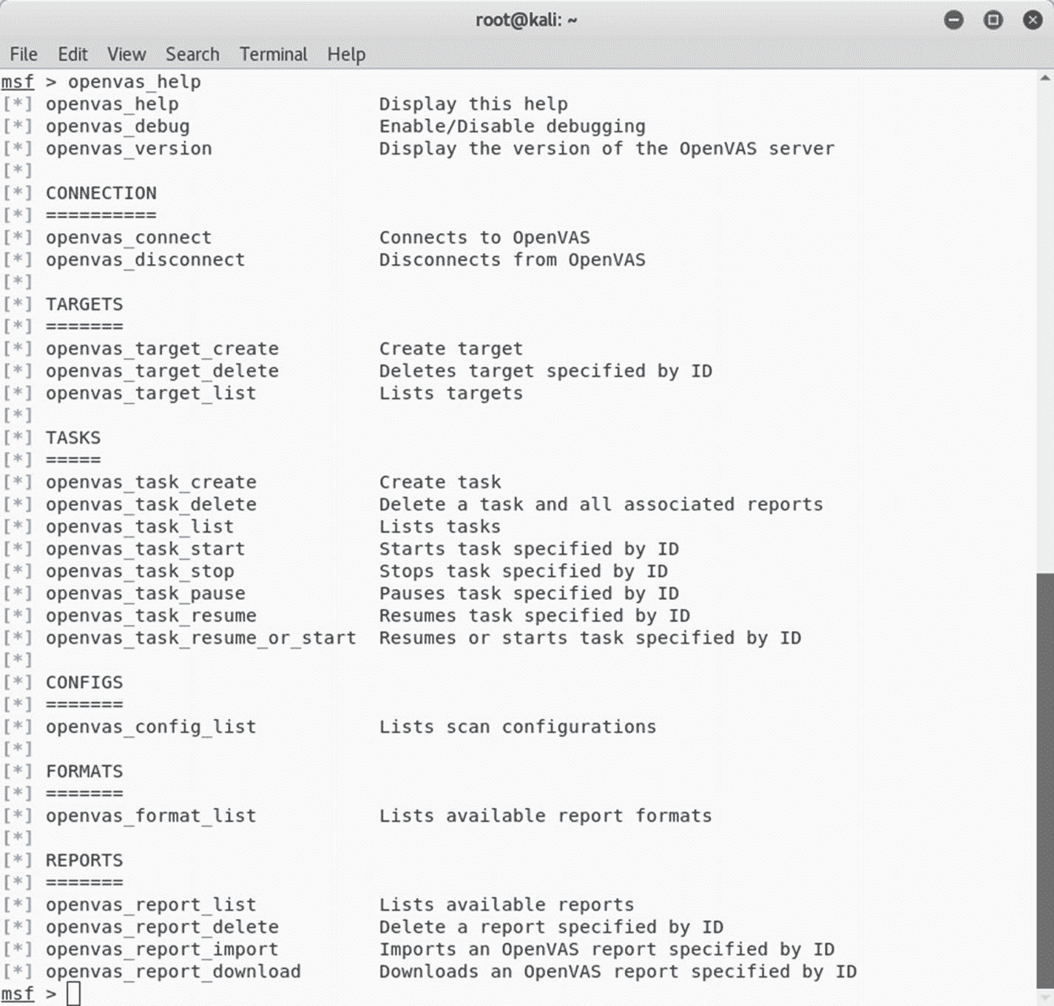Click 'Display this help' description

(473, 104)
